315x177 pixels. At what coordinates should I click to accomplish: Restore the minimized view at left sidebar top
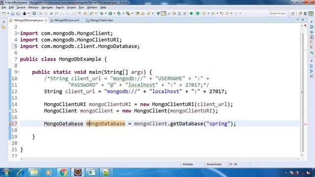coord(3,22)
